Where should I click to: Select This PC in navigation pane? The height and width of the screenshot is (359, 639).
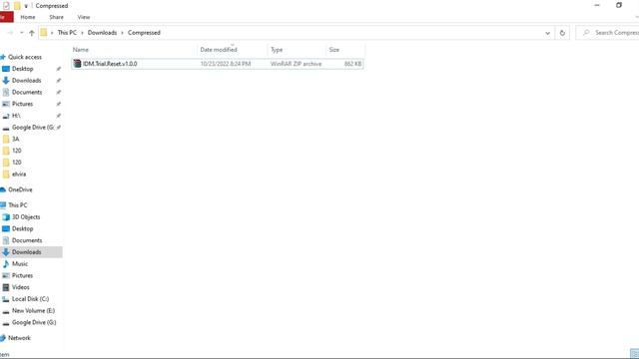18,205
